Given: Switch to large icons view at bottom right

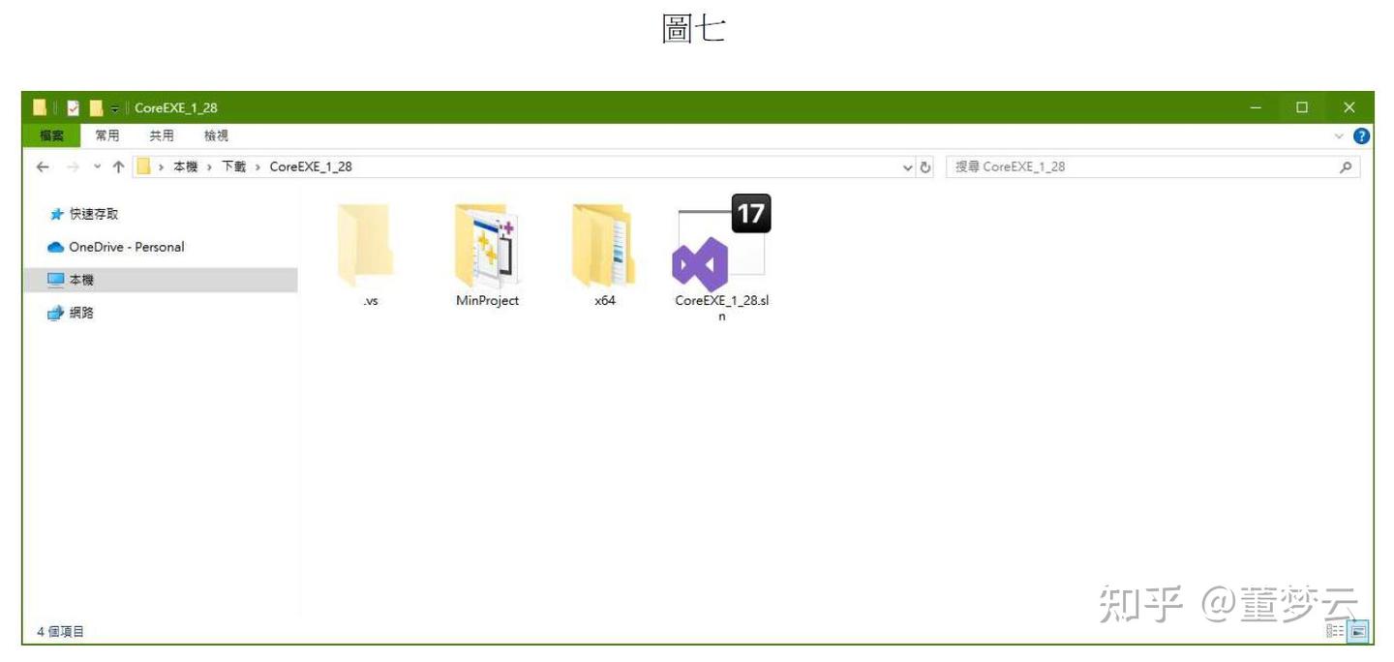Looking at the screenshot, I should click(1358, 632).
